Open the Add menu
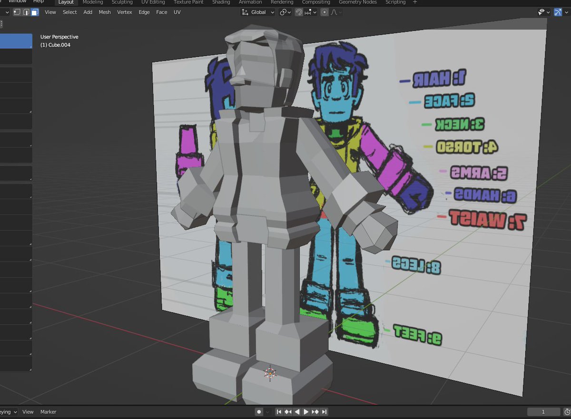571x419 pixels. point(88,12)
